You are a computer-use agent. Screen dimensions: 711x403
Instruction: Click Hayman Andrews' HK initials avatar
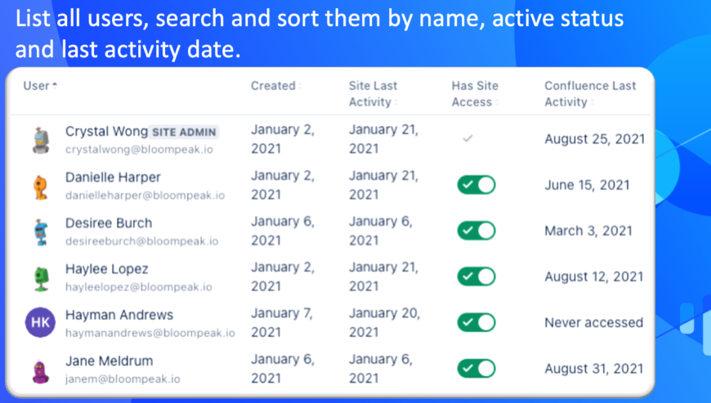(40, 323)
